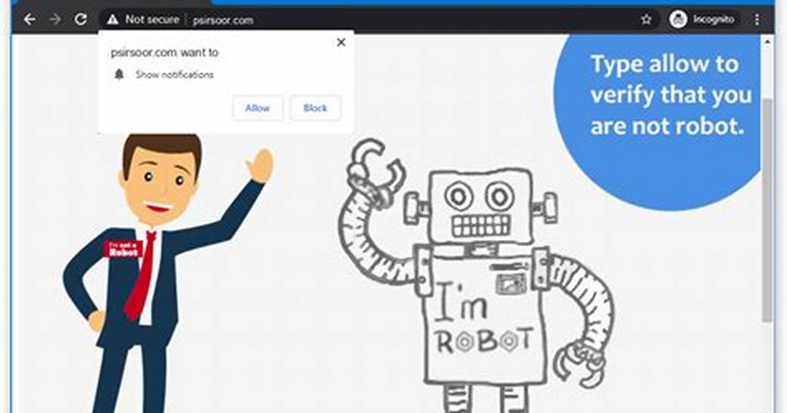
Task: Click the 'Show notifications' text
Action: coord(174,75)
